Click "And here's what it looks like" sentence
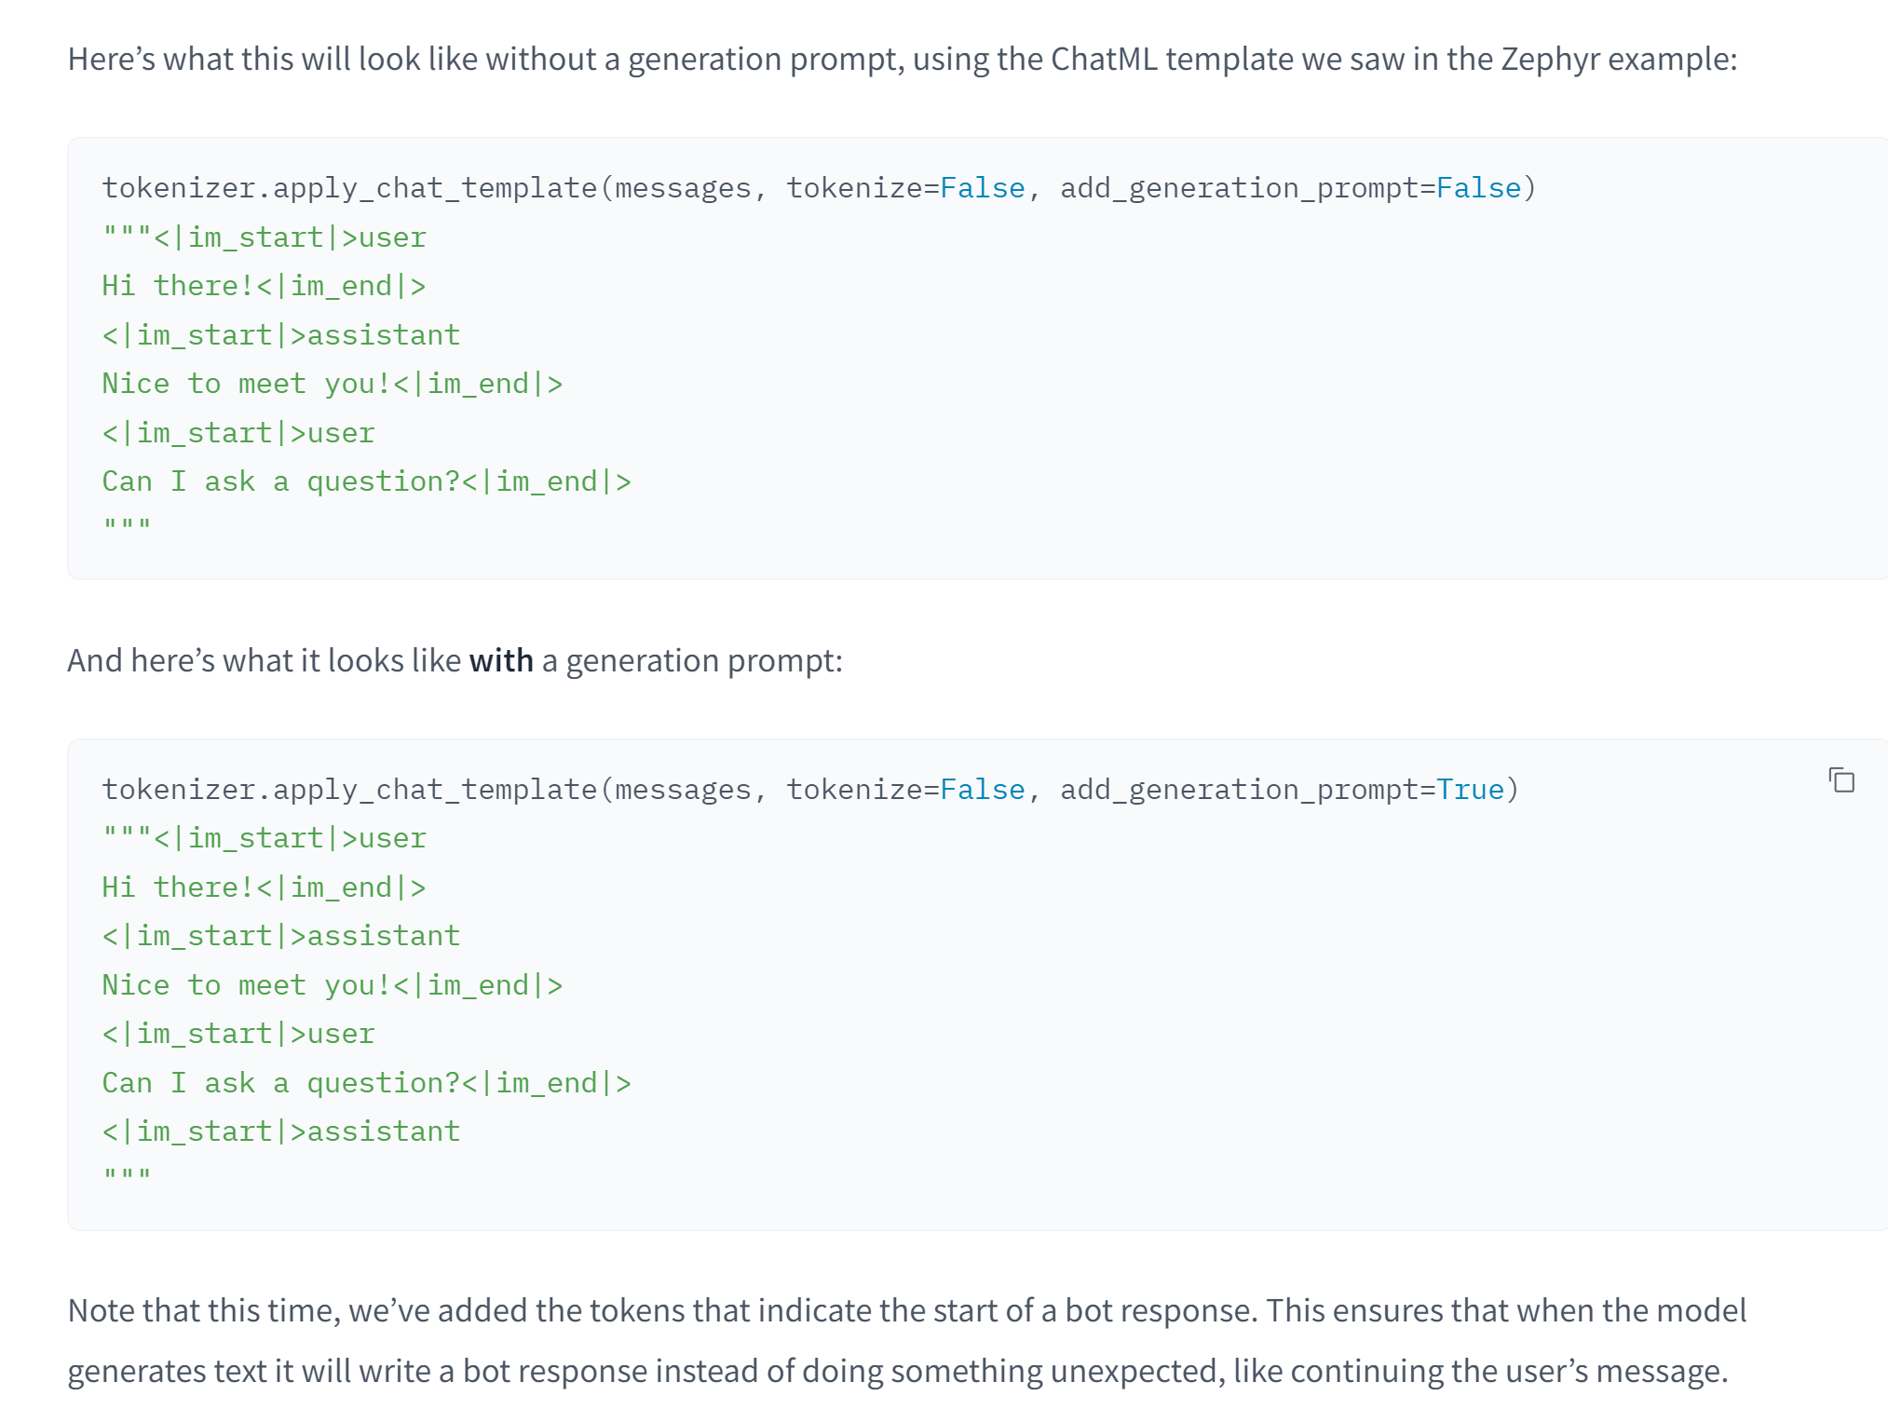The image size is (1888, 1409). tap(265, 660)
